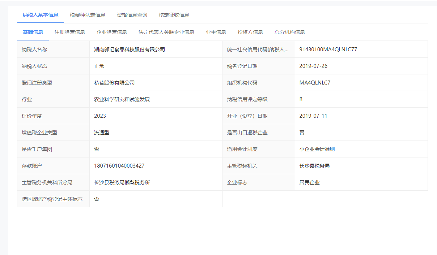
Task: Click the 小企业会计准则 accounting system value
Action: pyautogui.click(x=317, y=149)
